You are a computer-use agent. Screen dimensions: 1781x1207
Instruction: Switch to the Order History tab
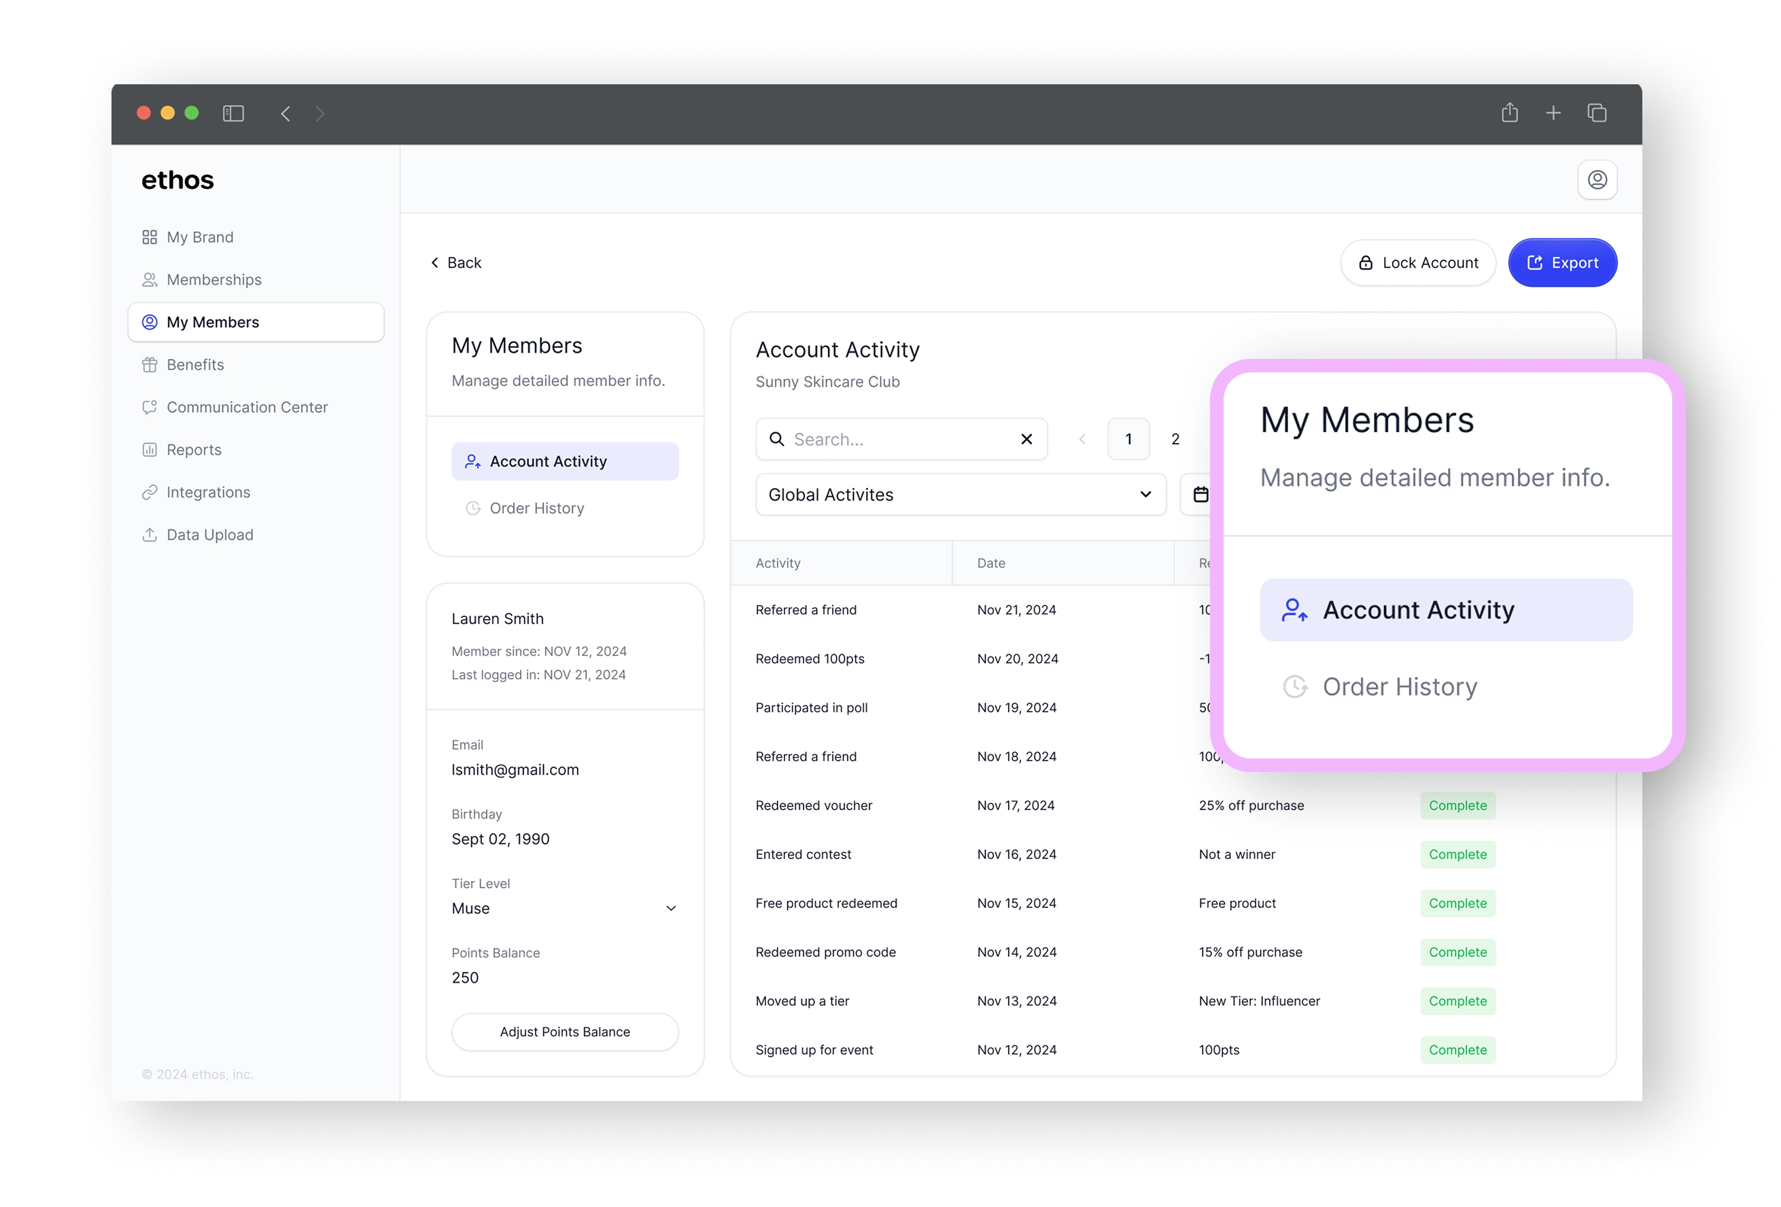tap(536, 508)
